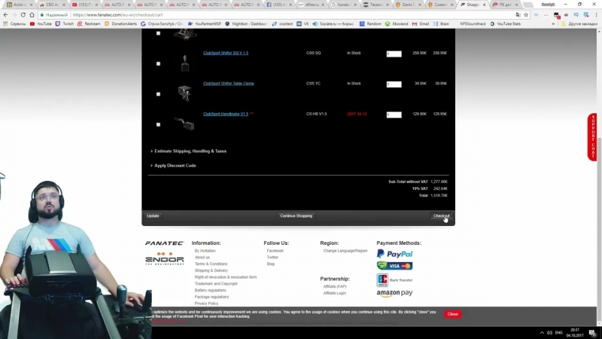The width and height of the screenshot is (602, 339).
Task: Open the red Support Chat side tab
Action: coord(593,137)
